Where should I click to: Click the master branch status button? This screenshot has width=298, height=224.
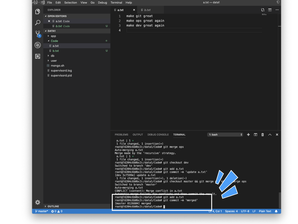click(x=42, y=211)
